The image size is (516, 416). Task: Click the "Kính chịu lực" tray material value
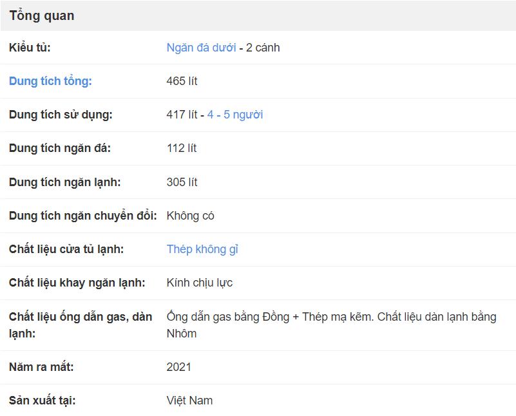tap(199, 283)
